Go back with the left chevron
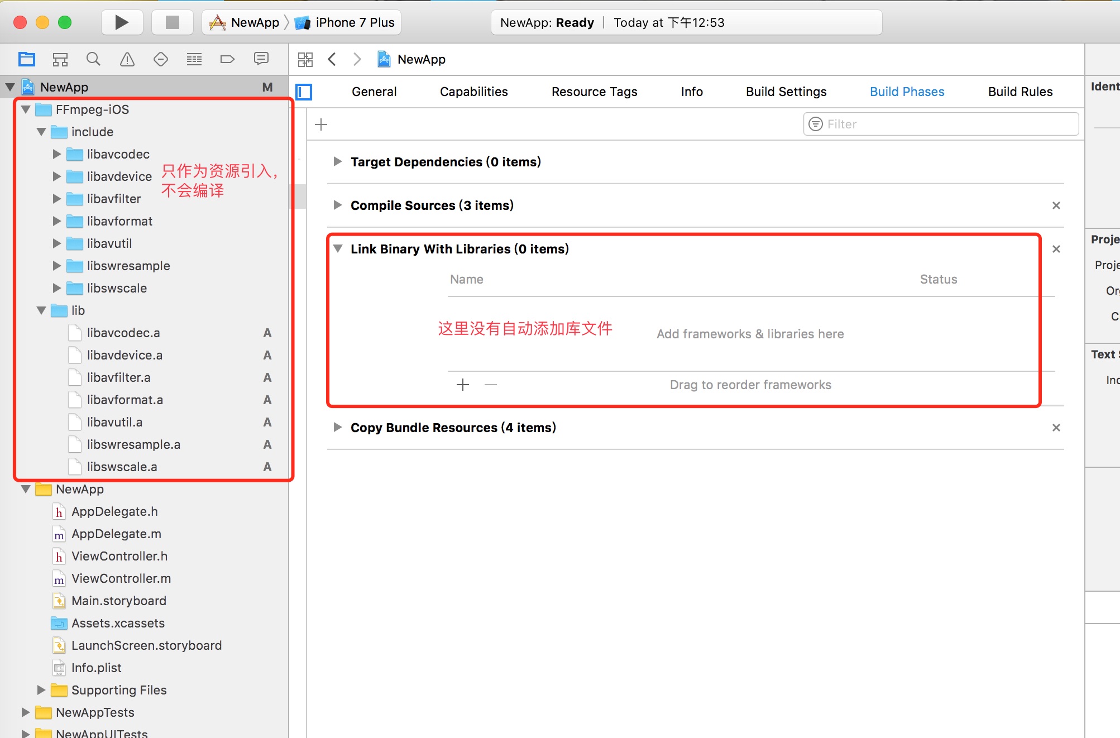 (332, 59)
